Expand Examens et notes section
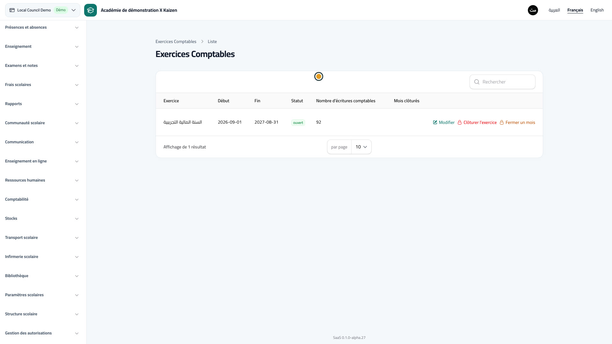The height and width of the screenshot is (344, 612). coord(42,66)
